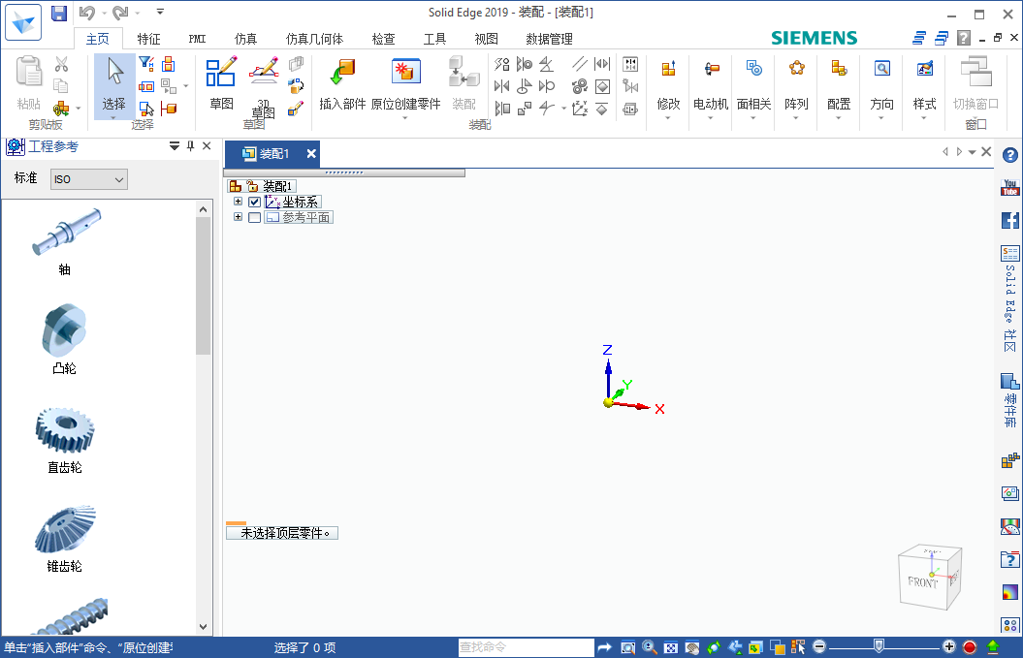Image resolution: width=1023 pixels, height=658 pixels.
Task: Open the 配置 configuration tool
Action: click(x=839, y=87)
